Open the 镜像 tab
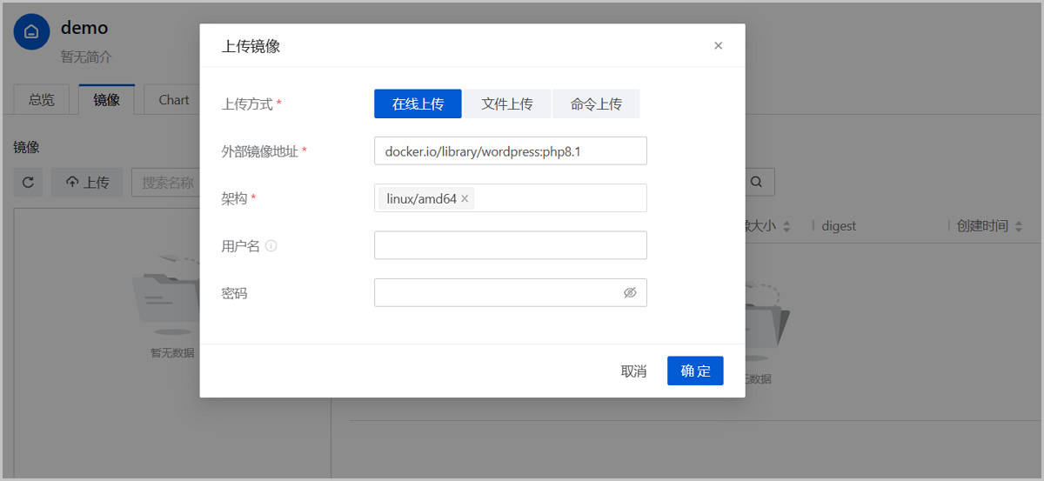Screen dimensions: 1044x481 coord(106,100)
